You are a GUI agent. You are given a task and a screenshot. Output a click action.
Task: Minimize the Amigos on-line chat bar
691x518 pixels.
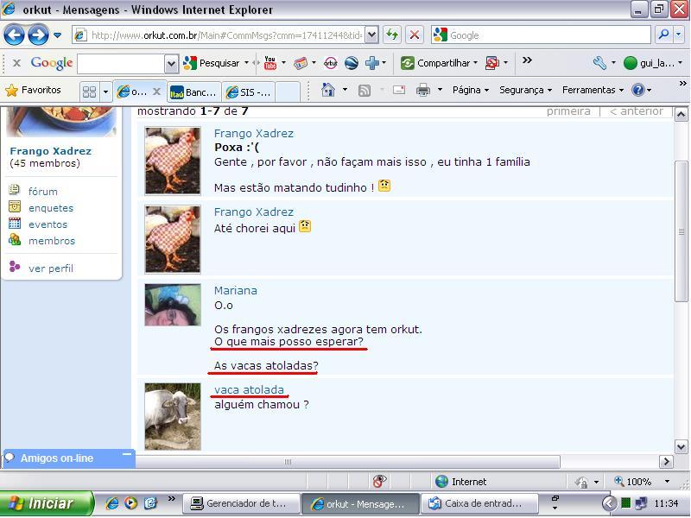click(x=127, y=454)
